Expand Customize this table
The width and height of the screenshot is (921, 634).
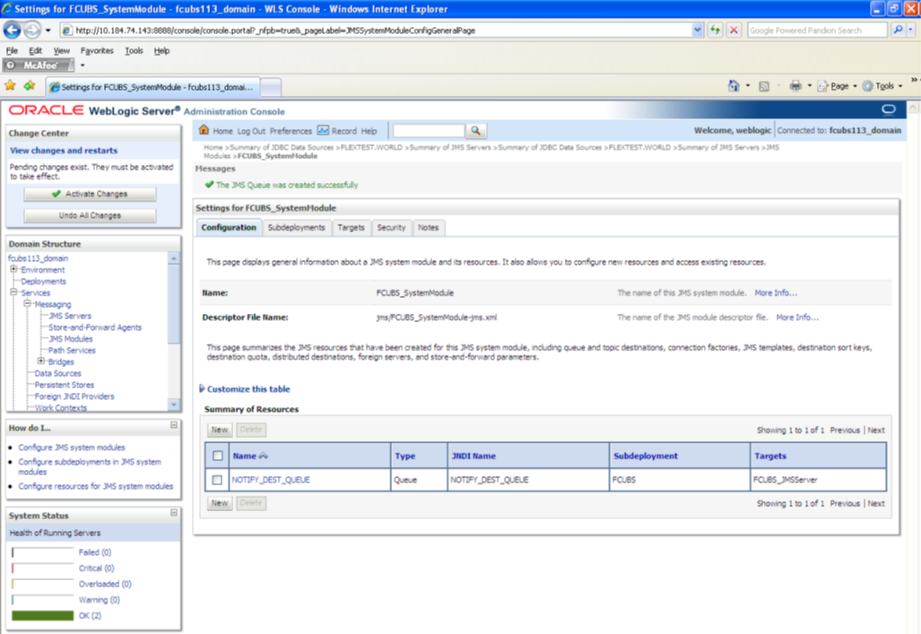coord(245,389)
